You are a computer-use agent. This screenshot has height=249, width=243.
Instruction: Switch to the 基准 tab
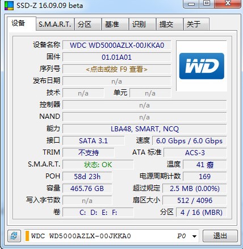[x=115, y=24]
